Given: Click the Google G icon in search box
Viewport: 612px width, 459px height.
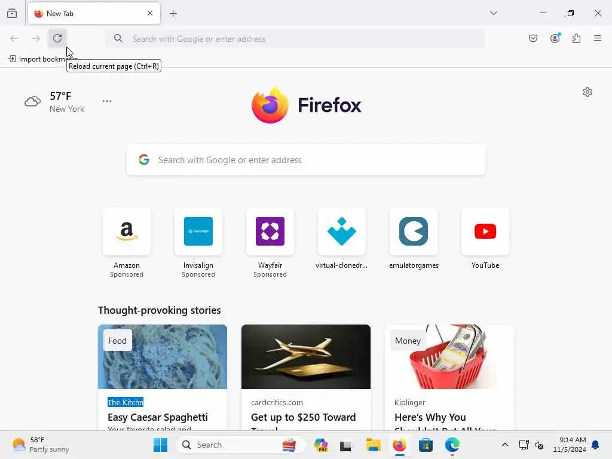Looking at the screenshot, I should pyautogui.click(x=144, y=160).
